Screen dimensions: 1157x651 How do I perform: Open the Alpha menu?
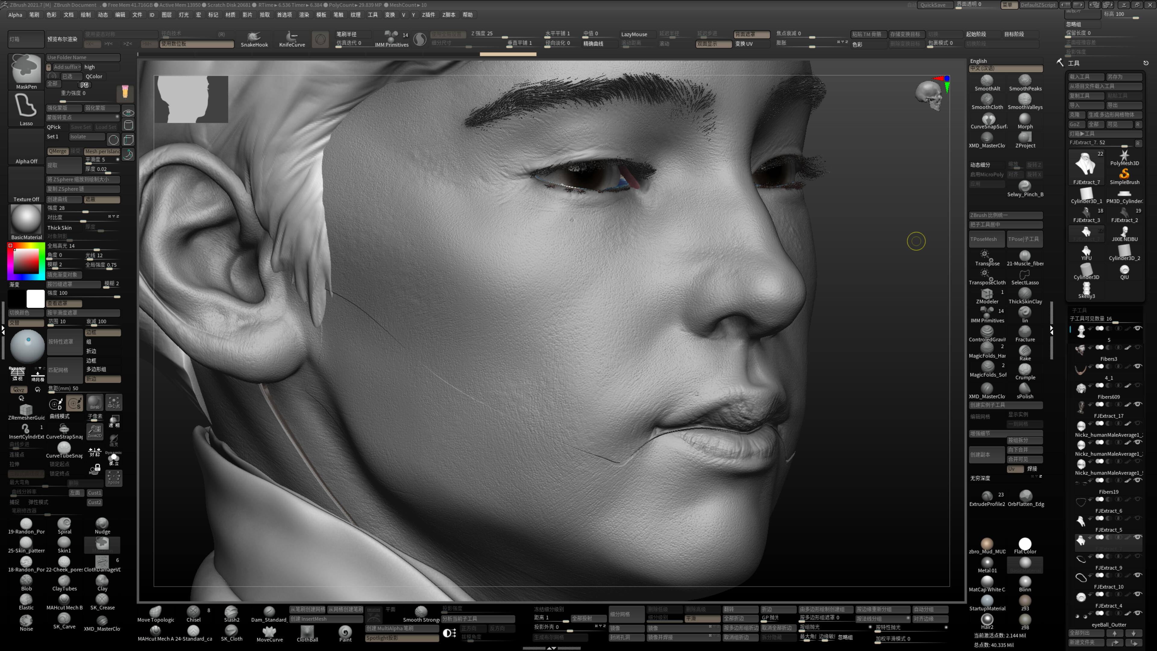click(x=15, y=15)
